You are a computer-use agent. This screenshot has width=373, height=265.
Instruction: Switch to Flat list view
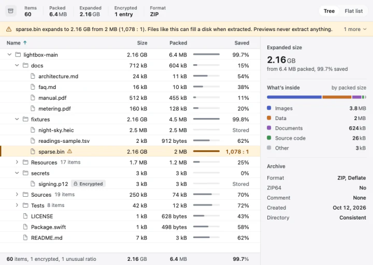tap(353, 11)
